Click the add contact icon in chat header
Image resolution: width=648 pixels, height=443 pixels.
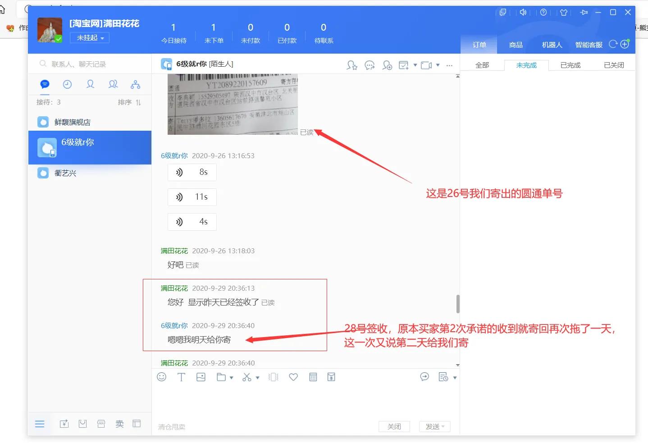click(387, 65)
